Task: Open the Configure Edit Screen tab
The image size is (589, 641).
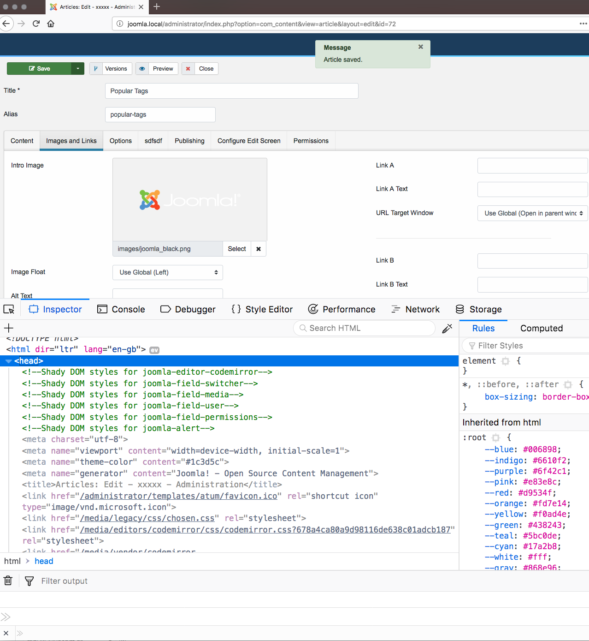Action: click(249, 141)
